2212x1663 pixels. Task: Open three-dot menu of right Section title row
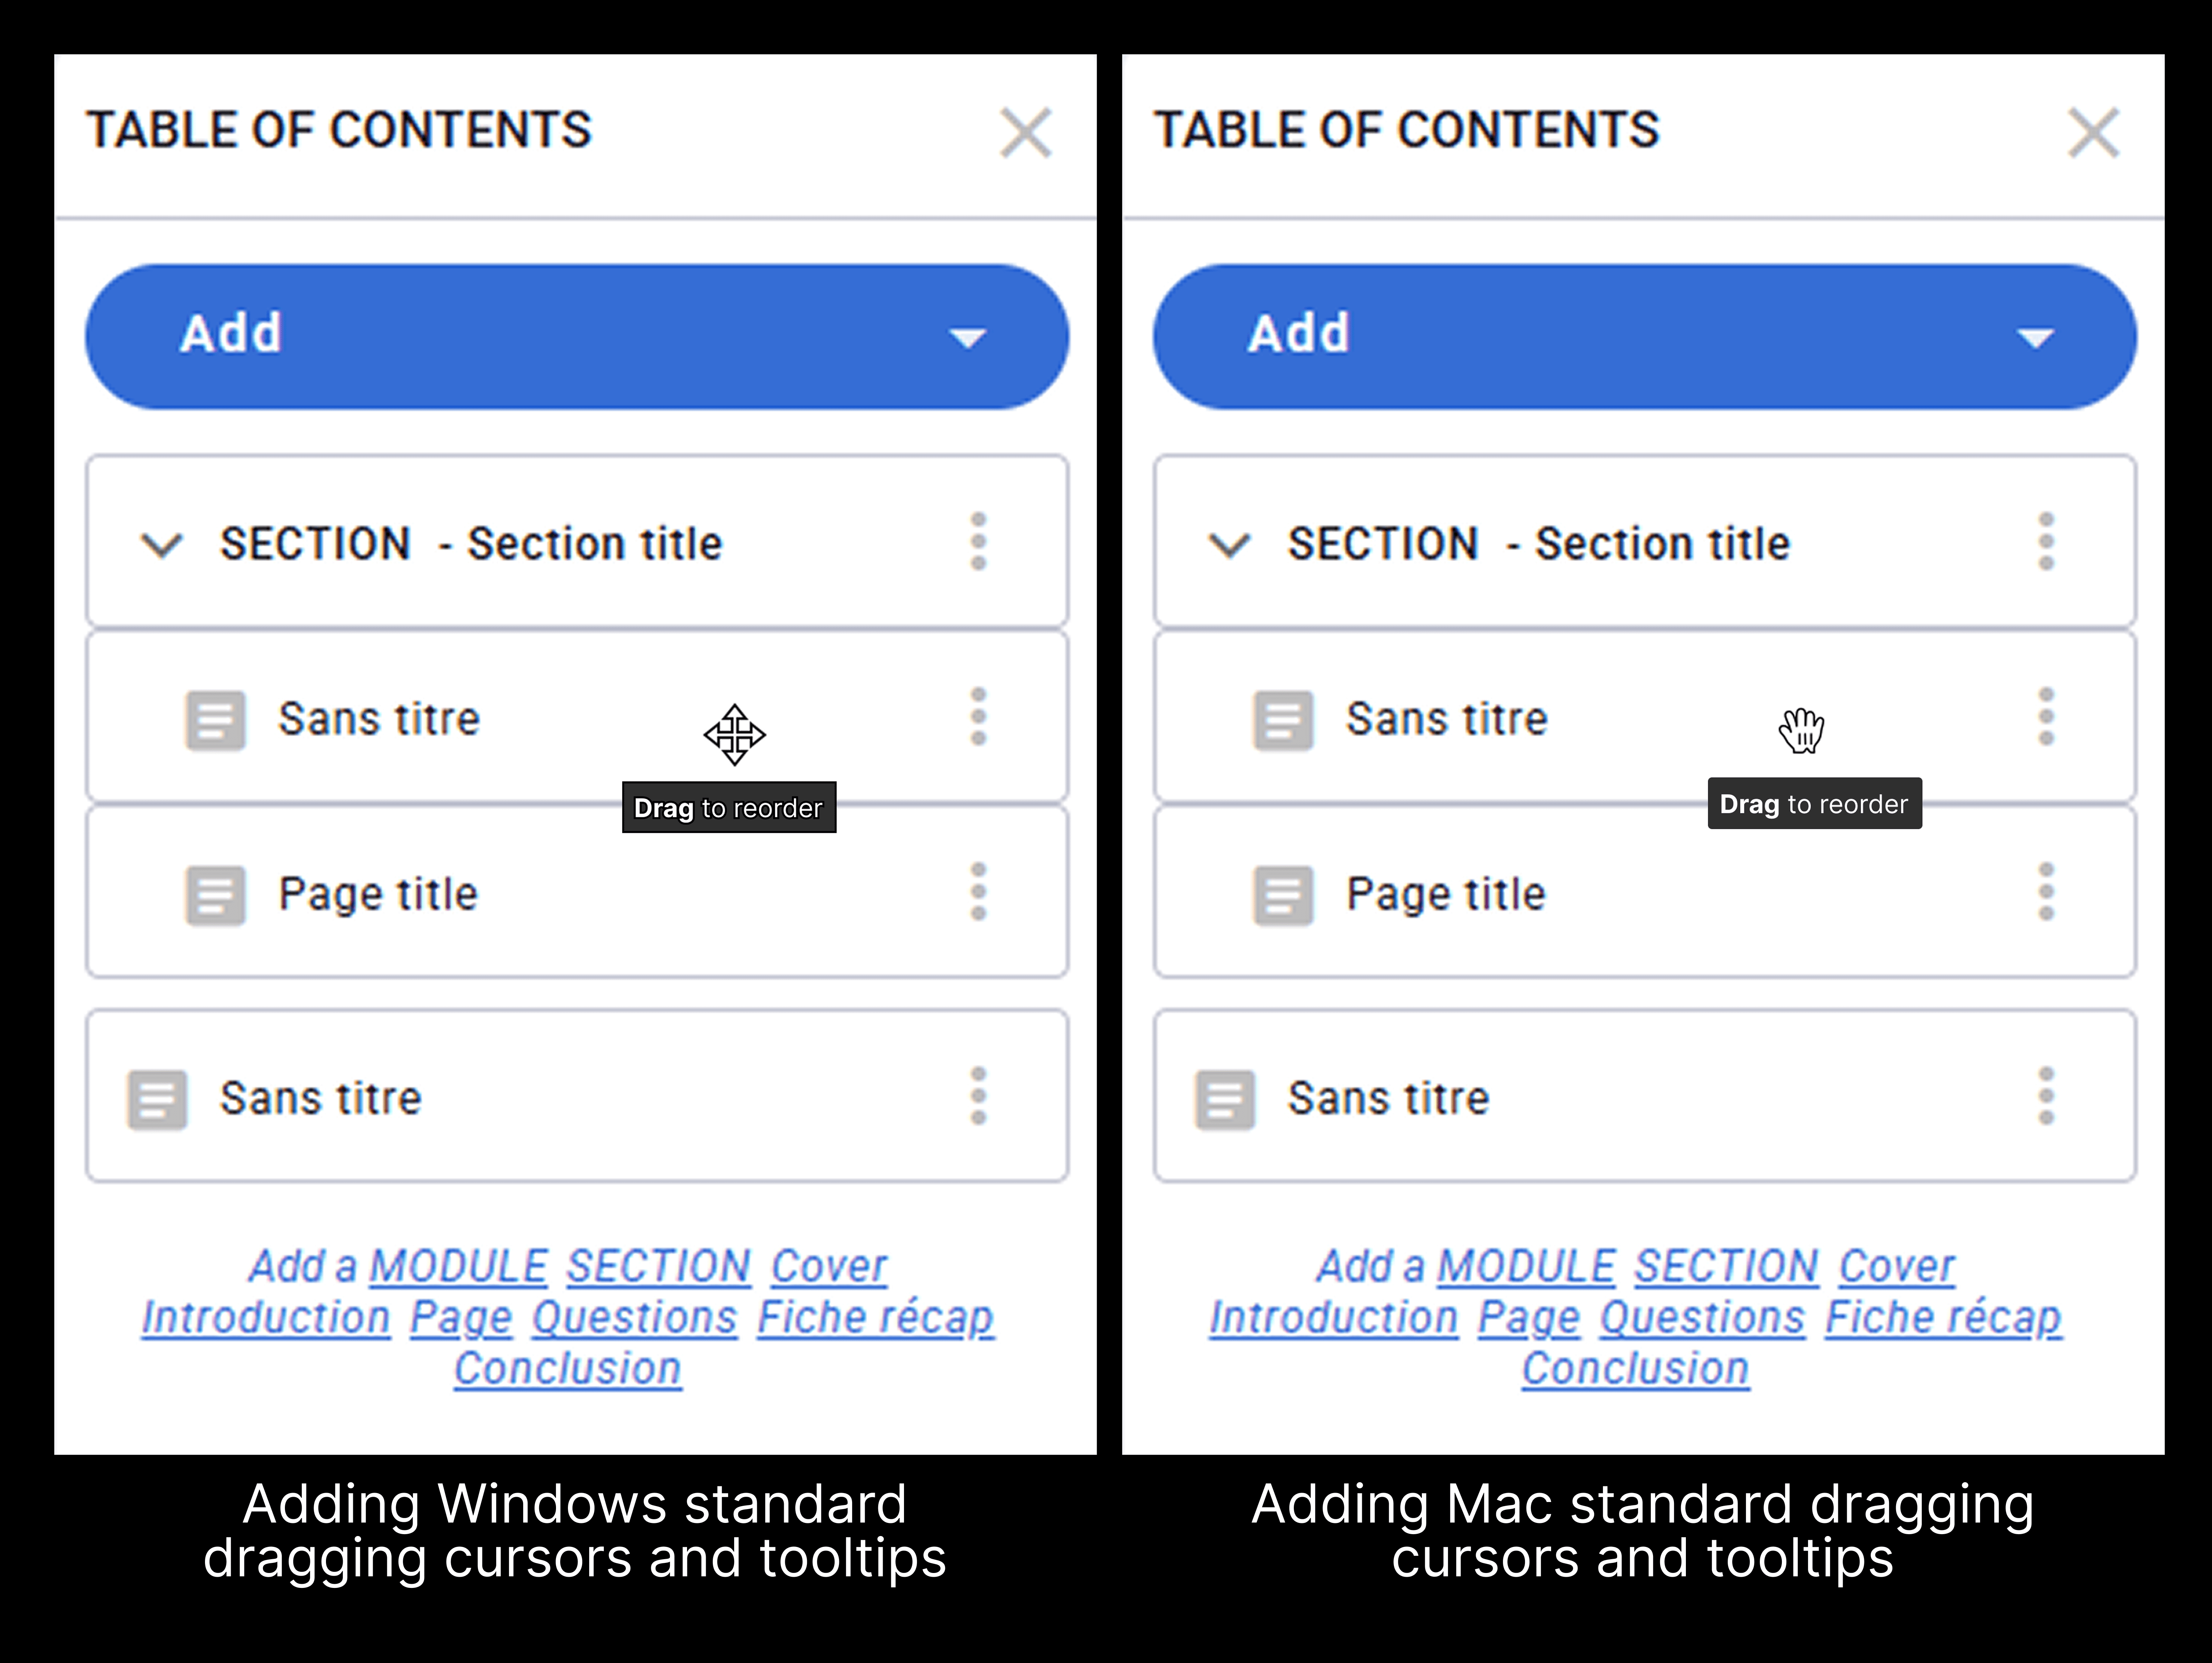click(2046, 541)
